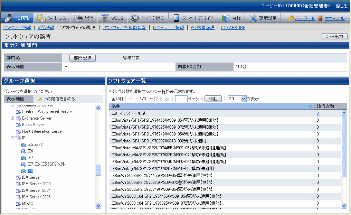Open the セキュリティ情報 submenu

pos(168,28)
